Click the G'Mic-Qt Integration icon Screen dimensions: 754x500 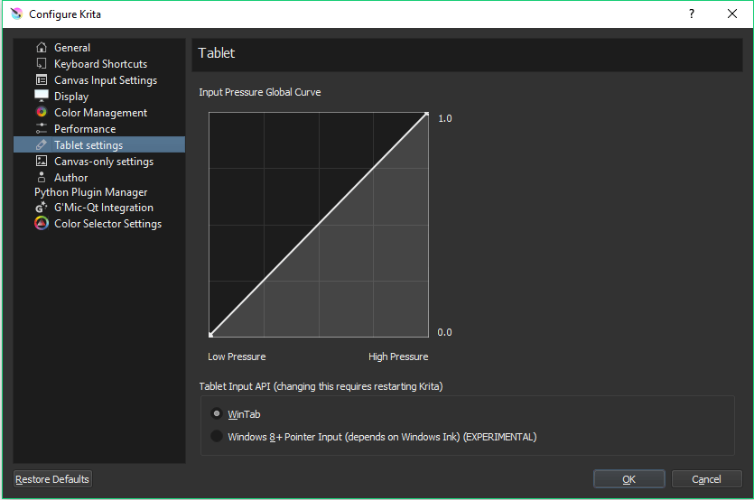point(42,208)
